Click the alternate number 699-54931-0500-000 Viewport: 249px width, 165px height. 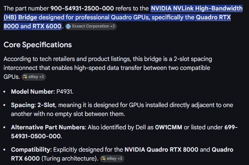tap(231, 127)
